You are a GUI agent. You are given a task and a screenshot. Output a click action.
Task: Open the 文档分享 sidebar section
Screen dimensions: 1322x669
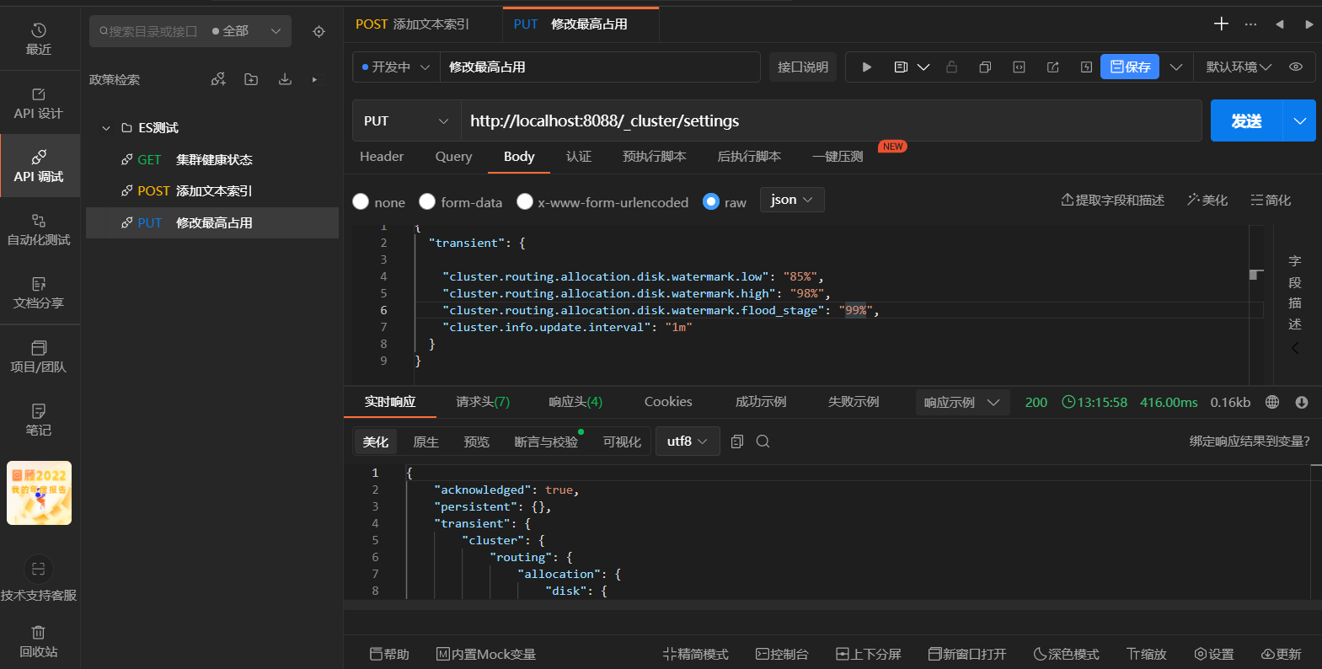tap(39, 293)
